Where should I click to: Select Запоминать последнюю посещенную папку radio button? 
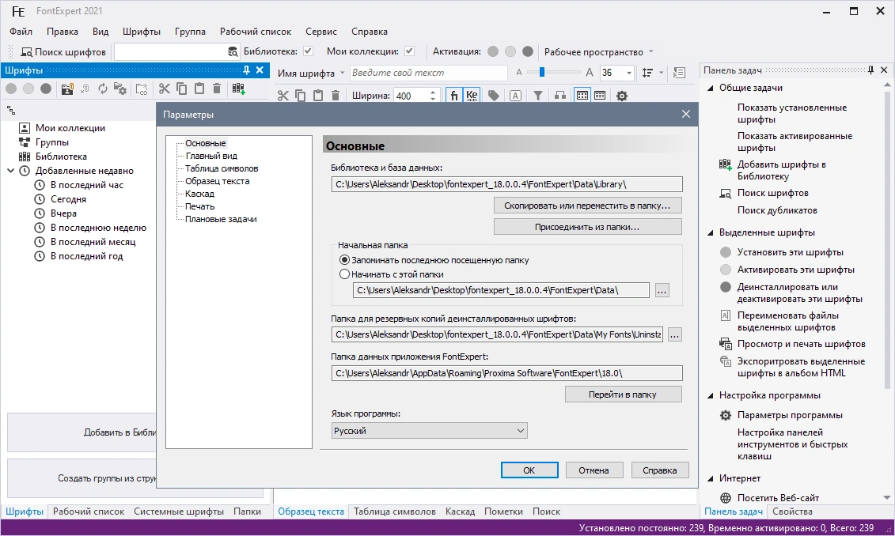[344, 260]
